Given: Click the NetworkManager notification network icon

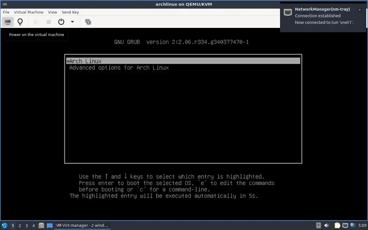Looking at the screenshot, I should pos(288,12).
